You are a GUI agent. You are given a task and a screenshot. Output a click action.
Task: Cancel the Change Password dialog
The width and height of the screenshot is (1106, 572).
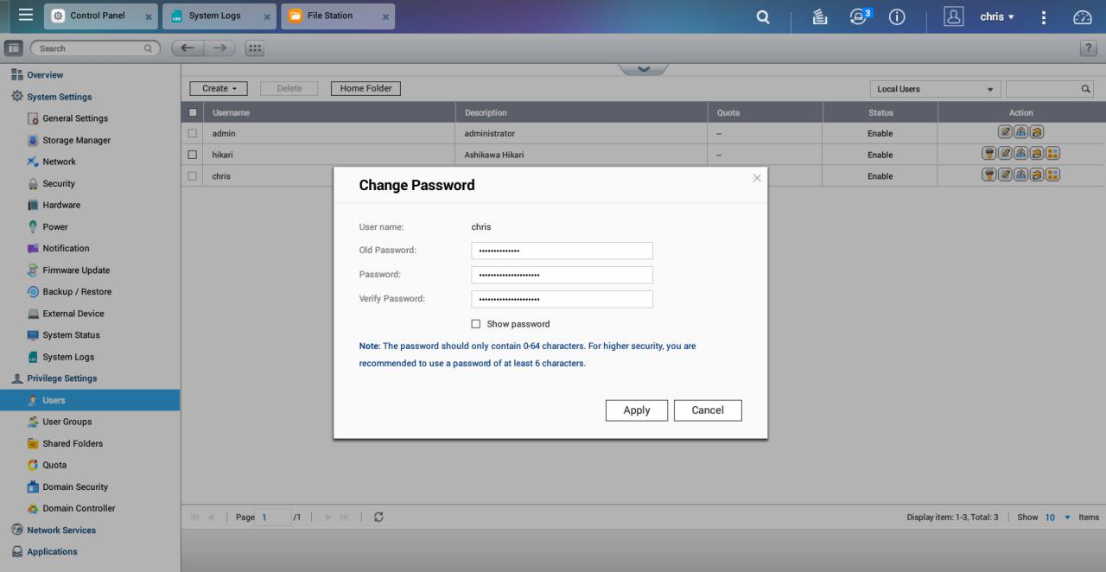pos(707,410)
